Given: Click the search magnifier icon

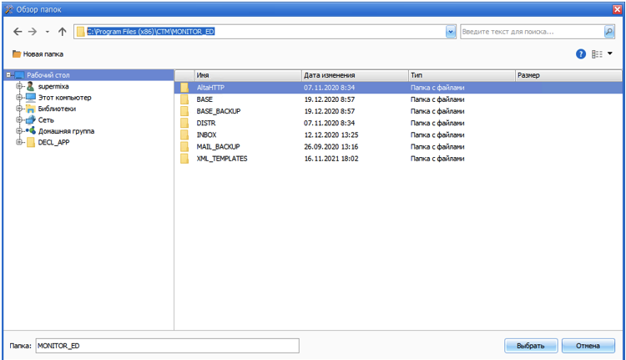Looking at the screenshot, I should pyautogui.click(x=609, y=32).
